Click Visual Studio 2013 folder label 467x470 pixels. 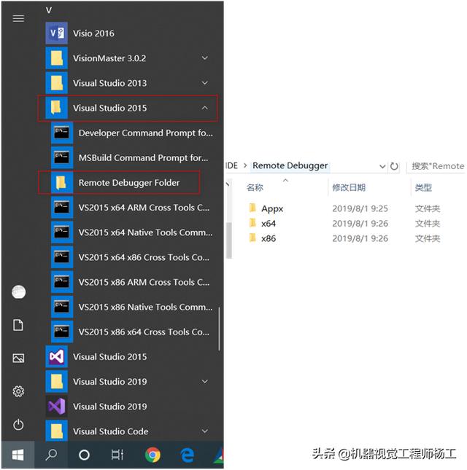(110, 83)
